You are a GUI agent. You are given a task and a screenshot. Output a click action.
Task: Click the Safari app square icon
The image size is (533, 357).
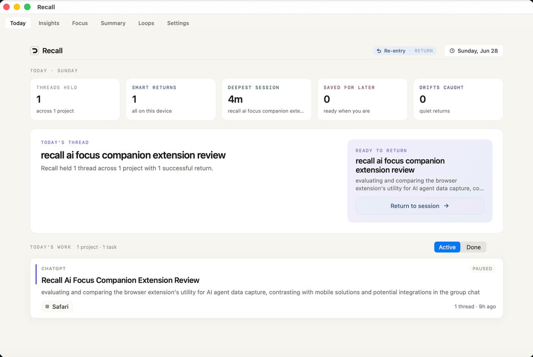pyautogui.click(x=47, y=307)
